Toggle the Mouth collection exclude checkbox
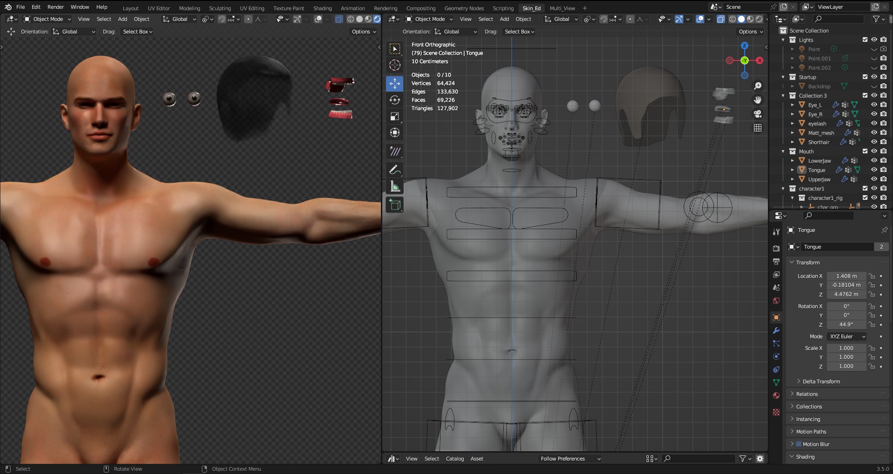 [x=865, y=151]
